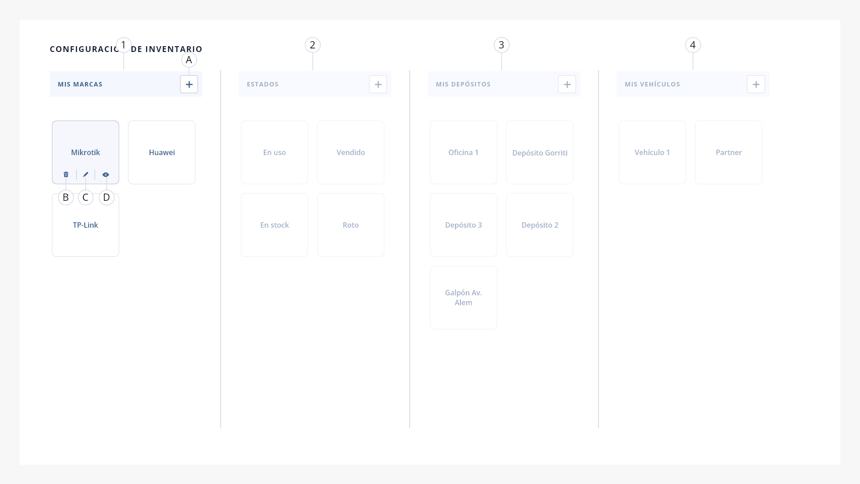Open the Galpón Av. Alem card

tap(464, 298)
